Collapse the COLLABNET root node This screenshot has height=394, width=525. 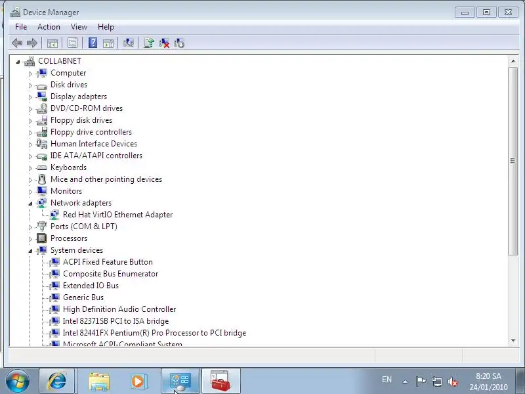pyautogui.click(x=18, y=62)
